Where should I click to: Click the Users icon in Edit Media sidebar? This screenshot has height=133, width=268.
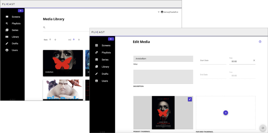97,81
